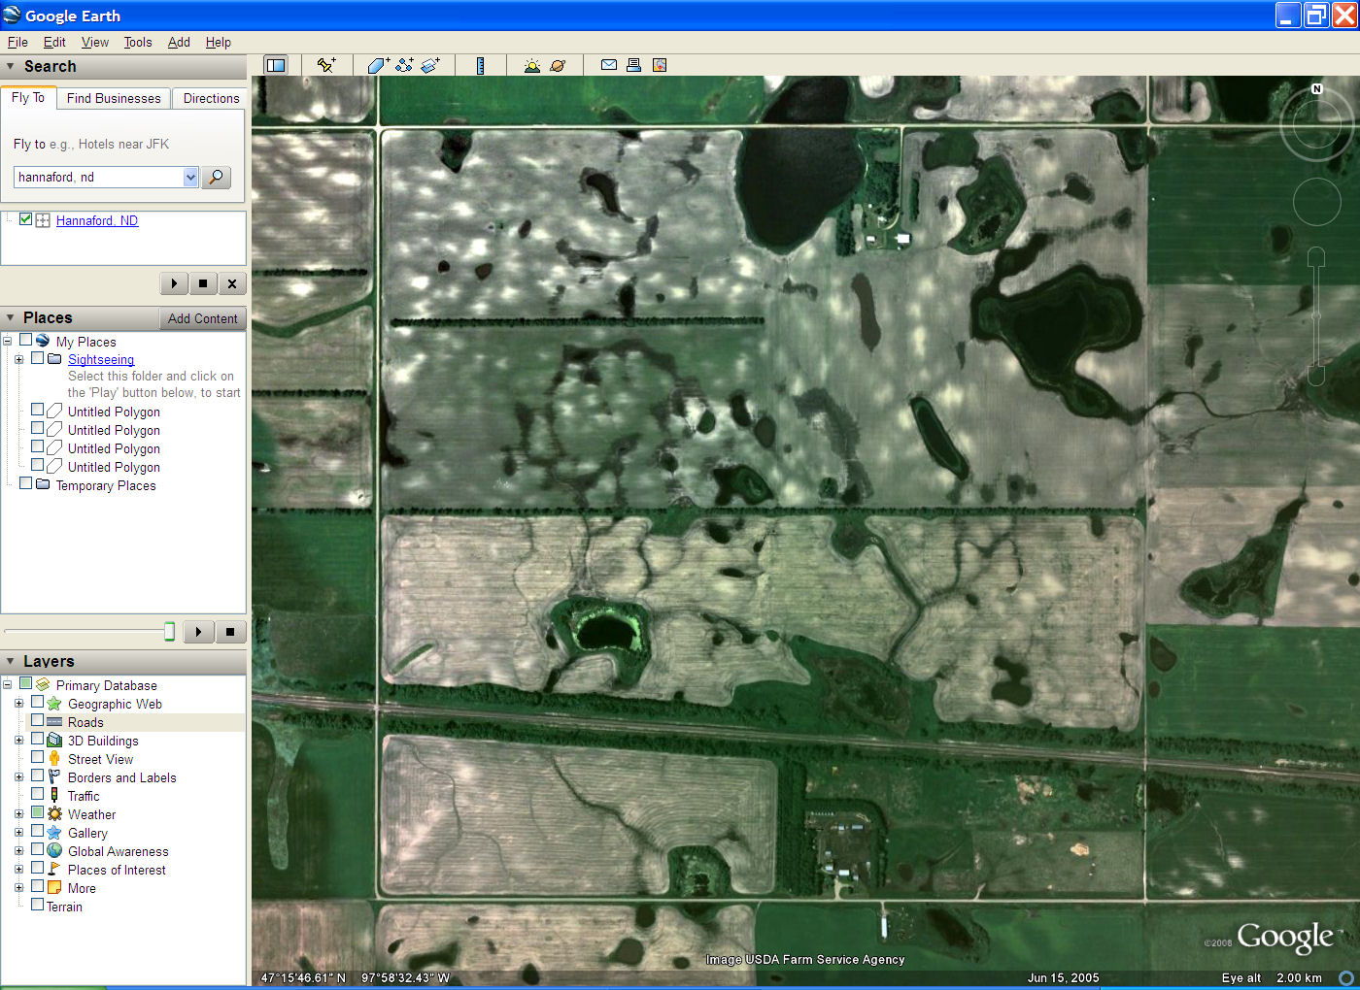The image size is (1360, 990).
Task: Select the Add Path tool
Action: [x=404, y=65]
